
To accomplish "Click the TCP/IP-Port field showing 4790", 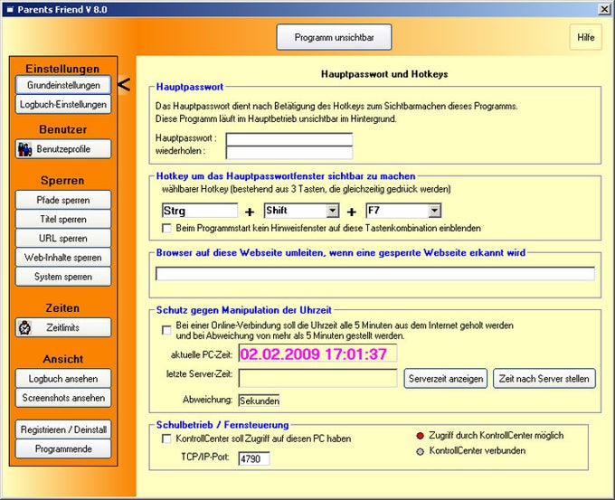I will pyautogui.click(x=254, y=458).
